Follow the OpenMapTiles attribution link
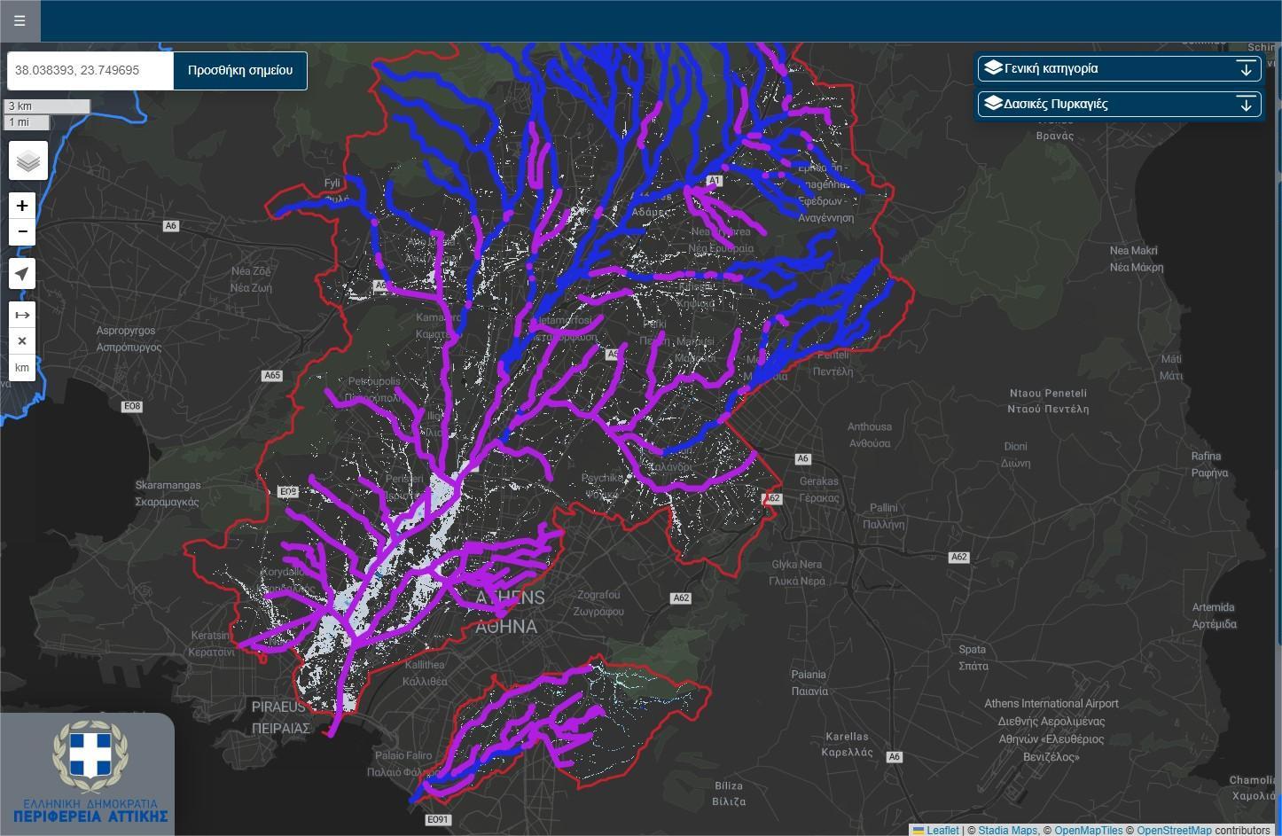 (x=1088, y=831)
